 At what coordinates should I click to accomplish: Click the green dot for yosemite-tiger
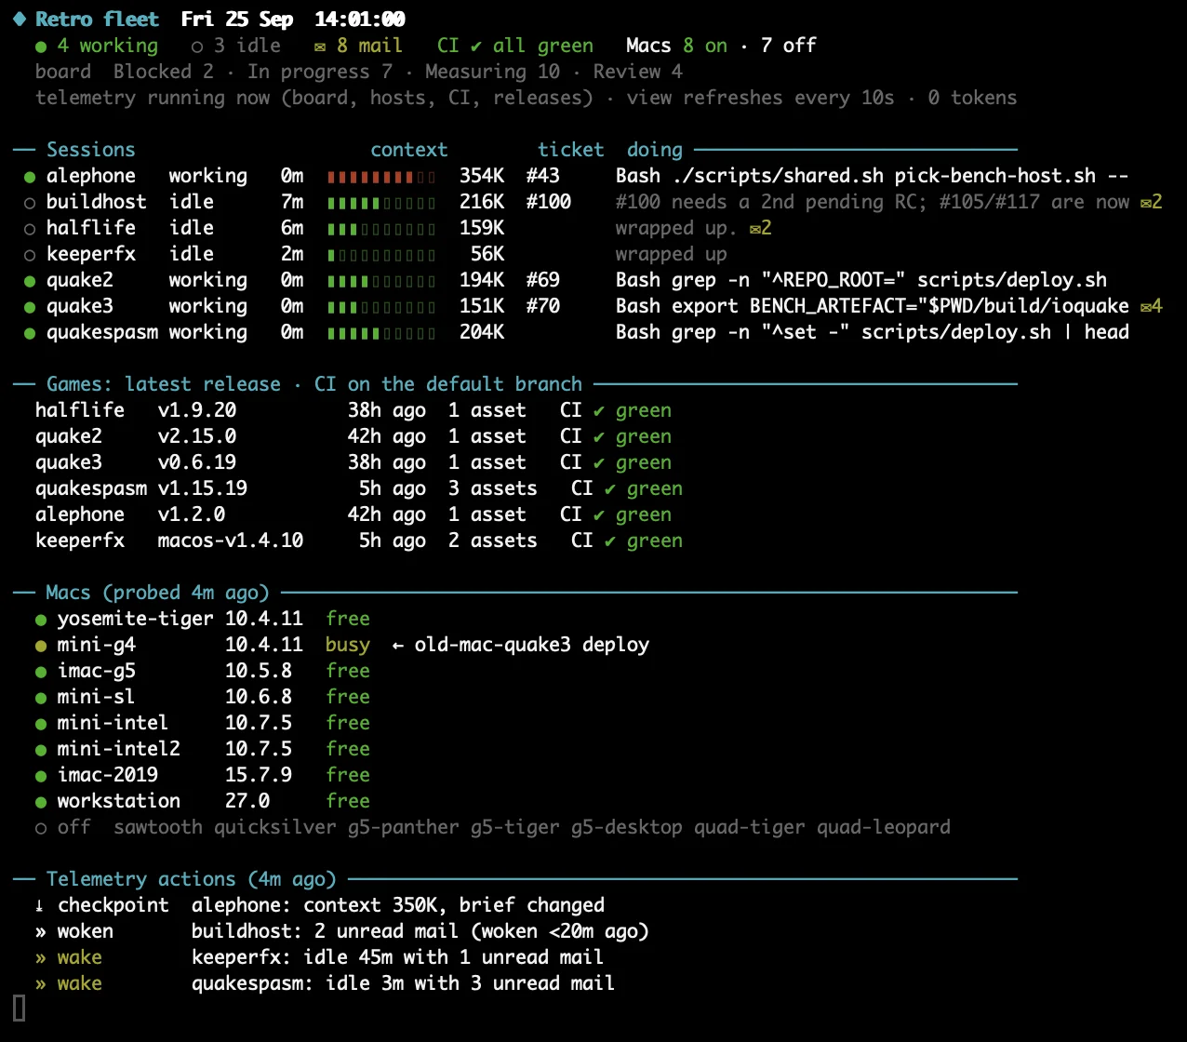click(x=41, y=619)
